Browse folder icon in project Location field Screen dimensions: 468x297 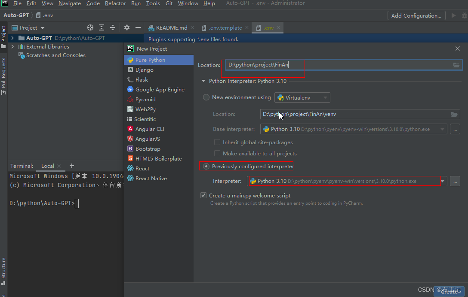(x=456, y=65)
